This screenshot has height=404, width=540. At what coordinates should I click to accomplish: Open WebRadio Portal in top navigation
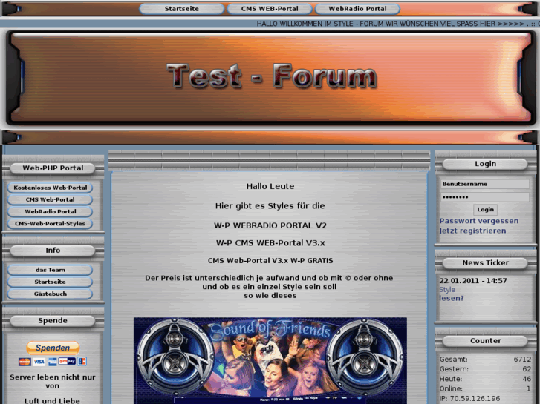357,9
